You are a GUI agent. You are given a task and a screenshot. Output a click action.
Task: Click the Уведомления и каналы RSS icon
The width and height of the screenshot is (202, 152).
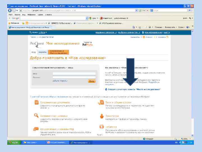[36, 129]
